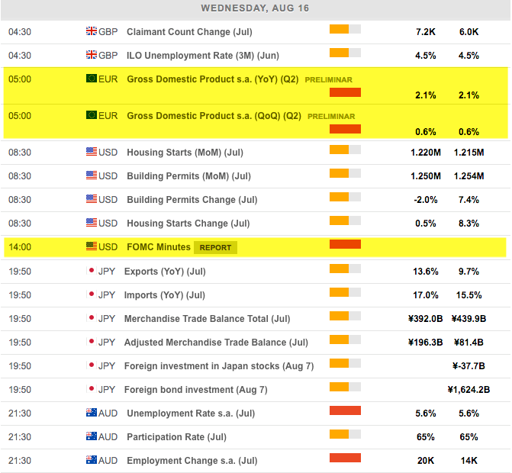The image size is (512, 473).
Task: Click Australian flag in Employment Change row
Action: tap(92, 460)
